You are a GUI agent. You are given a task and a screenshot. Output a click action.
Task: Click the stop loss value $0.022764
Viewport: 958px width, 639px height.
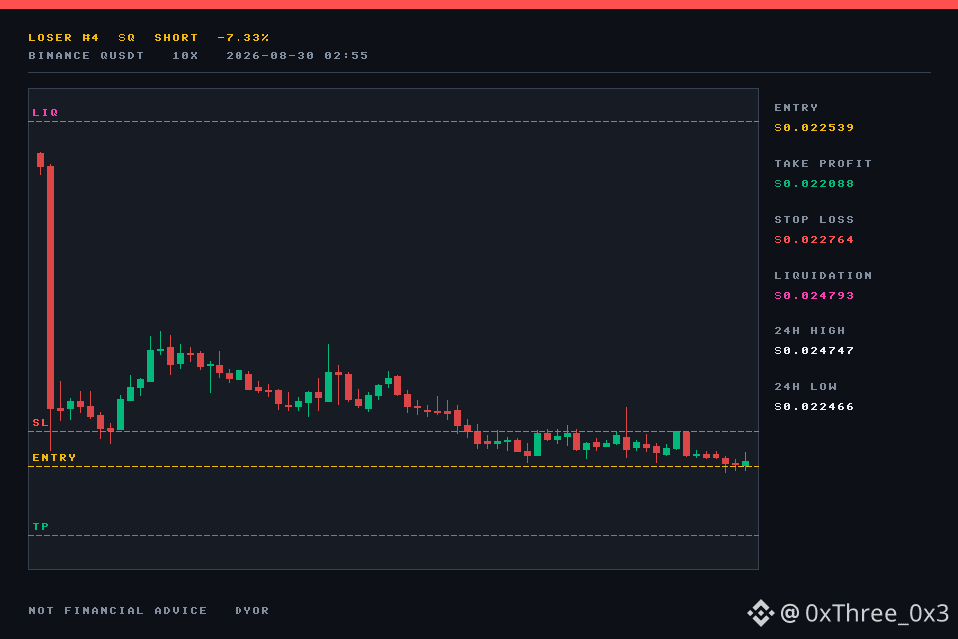tap(814, 239)
